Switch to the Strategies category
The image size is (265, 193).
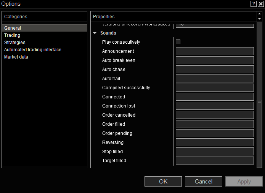15,43
